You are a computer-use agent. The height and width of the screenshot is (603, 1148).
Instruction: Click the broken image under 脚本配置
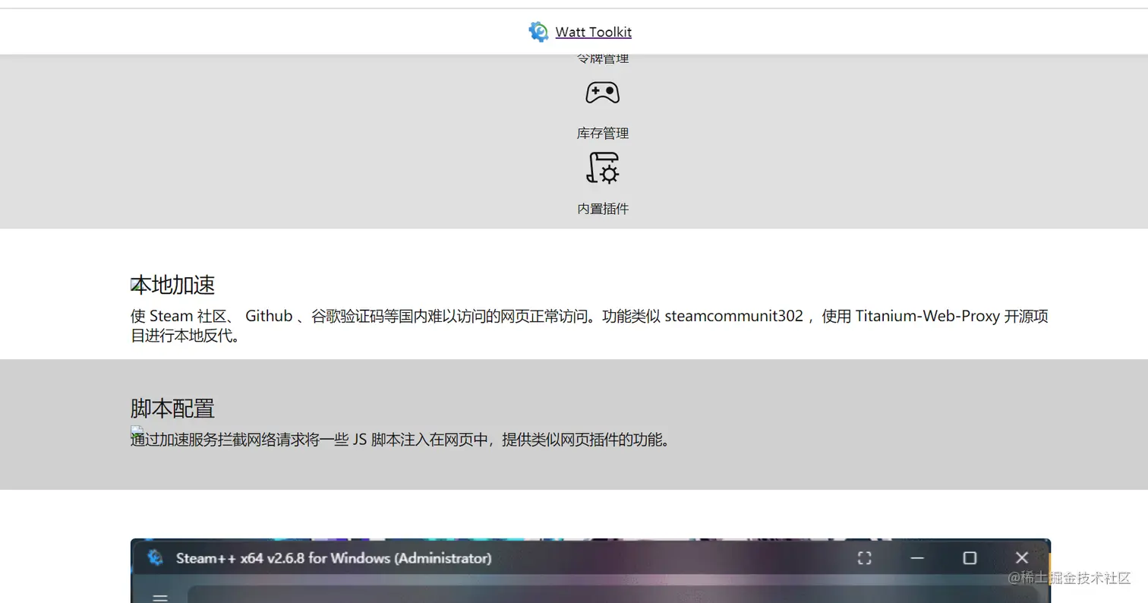pyautogui.click(x=137, y=432)
